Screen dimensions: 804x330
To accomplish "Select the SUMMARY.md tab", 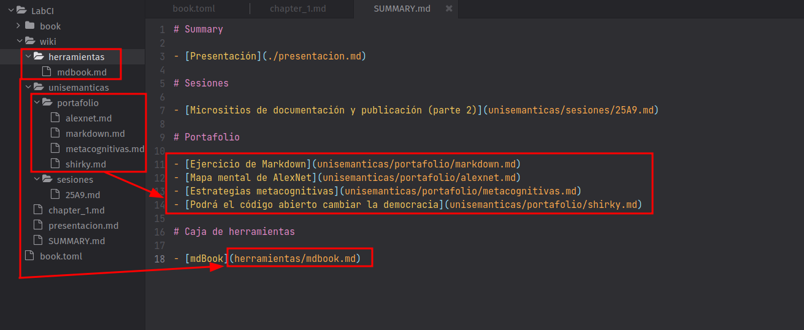I will click(x=402, y=9).
